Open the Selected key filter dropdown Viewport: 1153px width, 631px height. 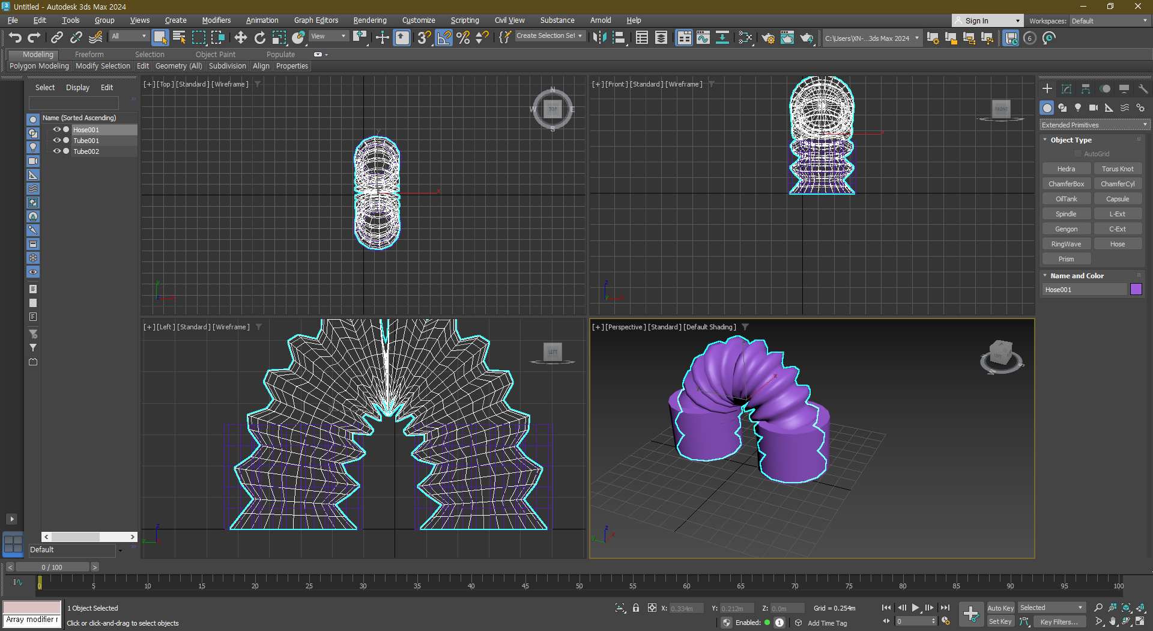[1051, 608]
